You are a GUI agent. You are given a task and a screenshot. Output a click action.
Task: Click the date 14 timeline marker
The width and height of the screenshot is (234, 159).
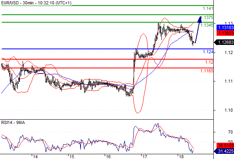click(35, 157)
